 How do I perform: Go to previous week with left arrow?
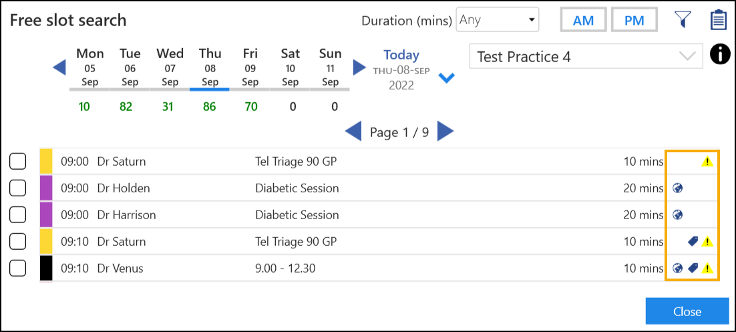59,67
